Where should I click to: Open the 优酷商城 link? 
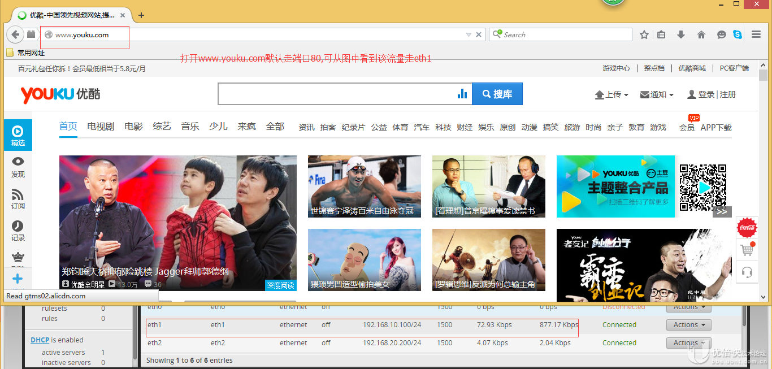(x=692, y=68)
